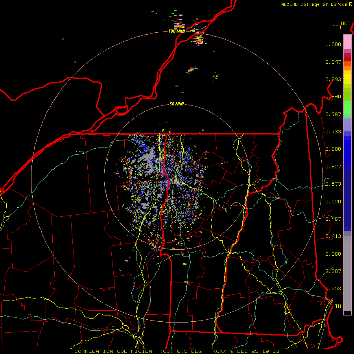Viewport: 354px width, 354px height.
Task: Pick the bright green color bar segment
Action: (347, 107)
